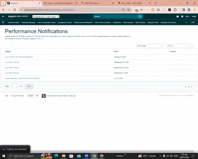198x159 pixels.
Task: Open the Filter by dropdown
Action: 180,46
